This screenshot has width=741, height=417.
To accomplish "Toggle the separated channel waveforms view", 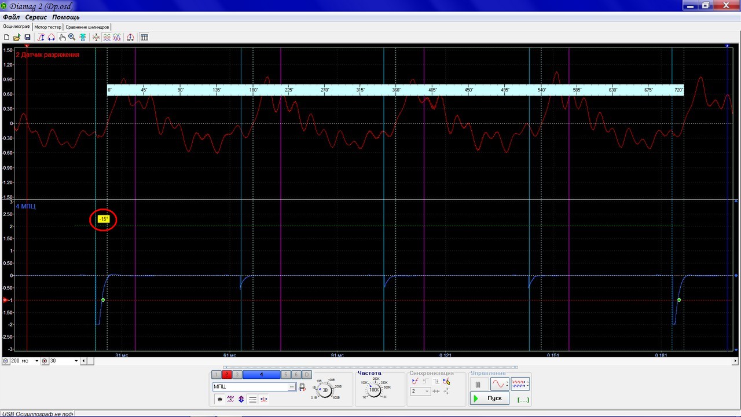I will coord(107,37).
